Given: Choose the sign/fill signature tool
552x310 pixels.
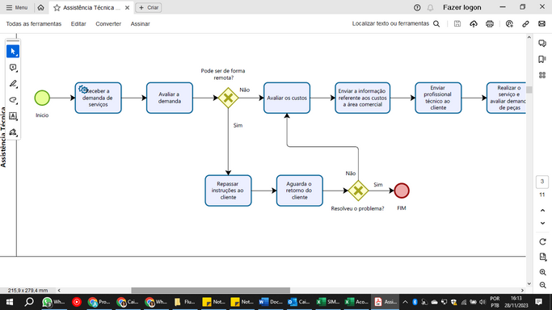Looking at the screenshot, I should (x=13, y=132).
